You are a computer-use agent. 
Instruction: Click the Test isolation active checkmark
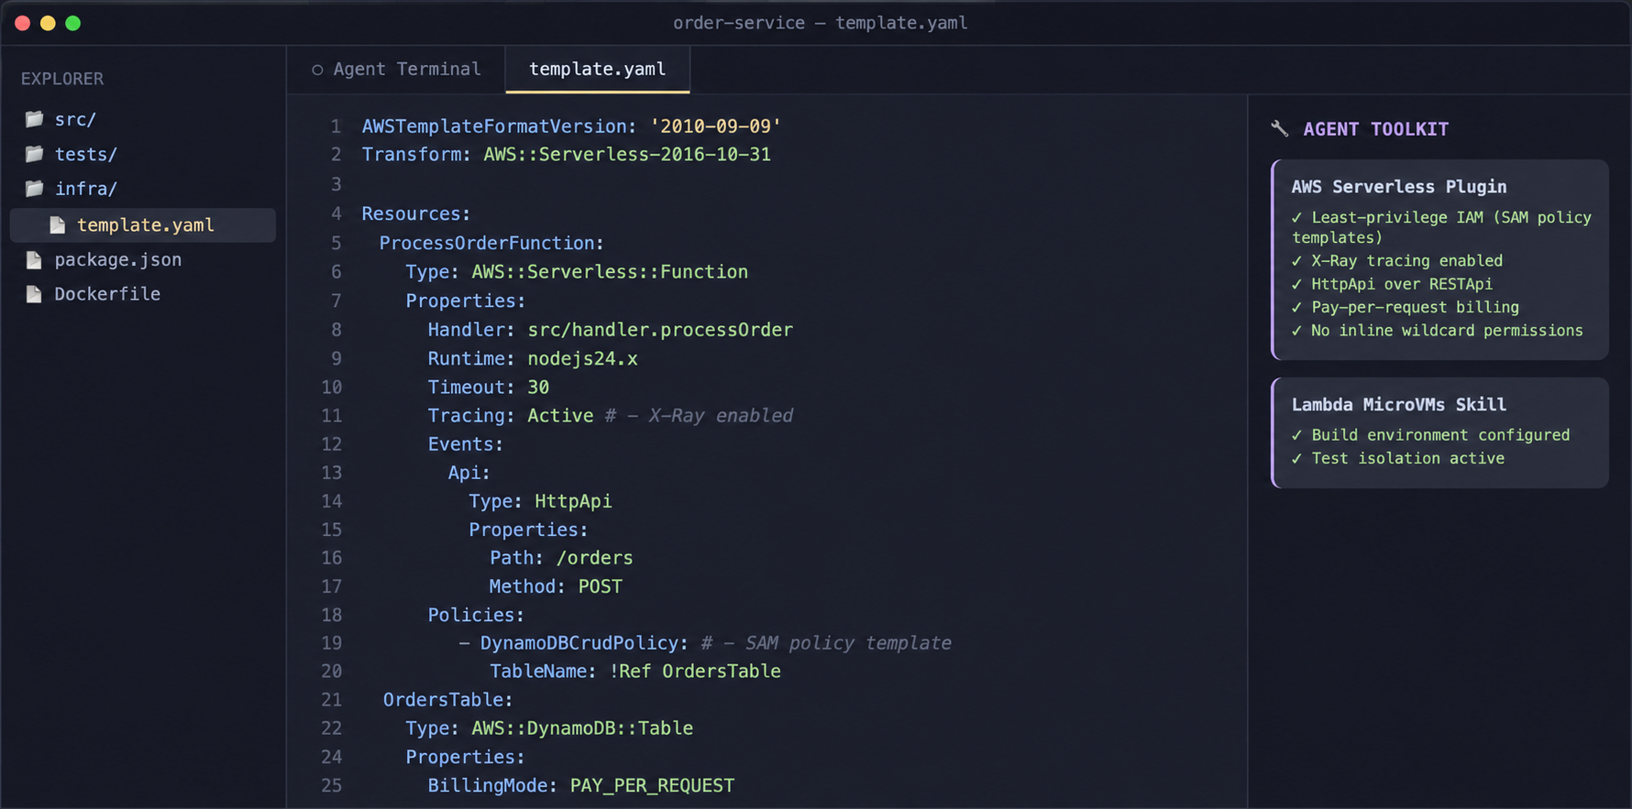point(1296,459)
